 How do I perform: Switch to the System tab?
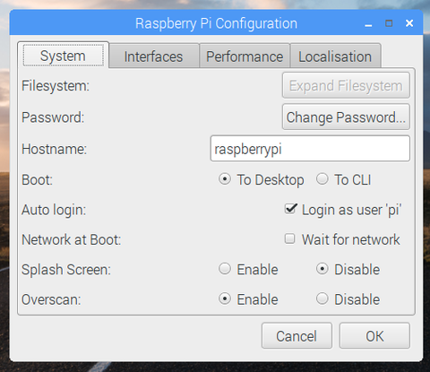coord(63,56)
